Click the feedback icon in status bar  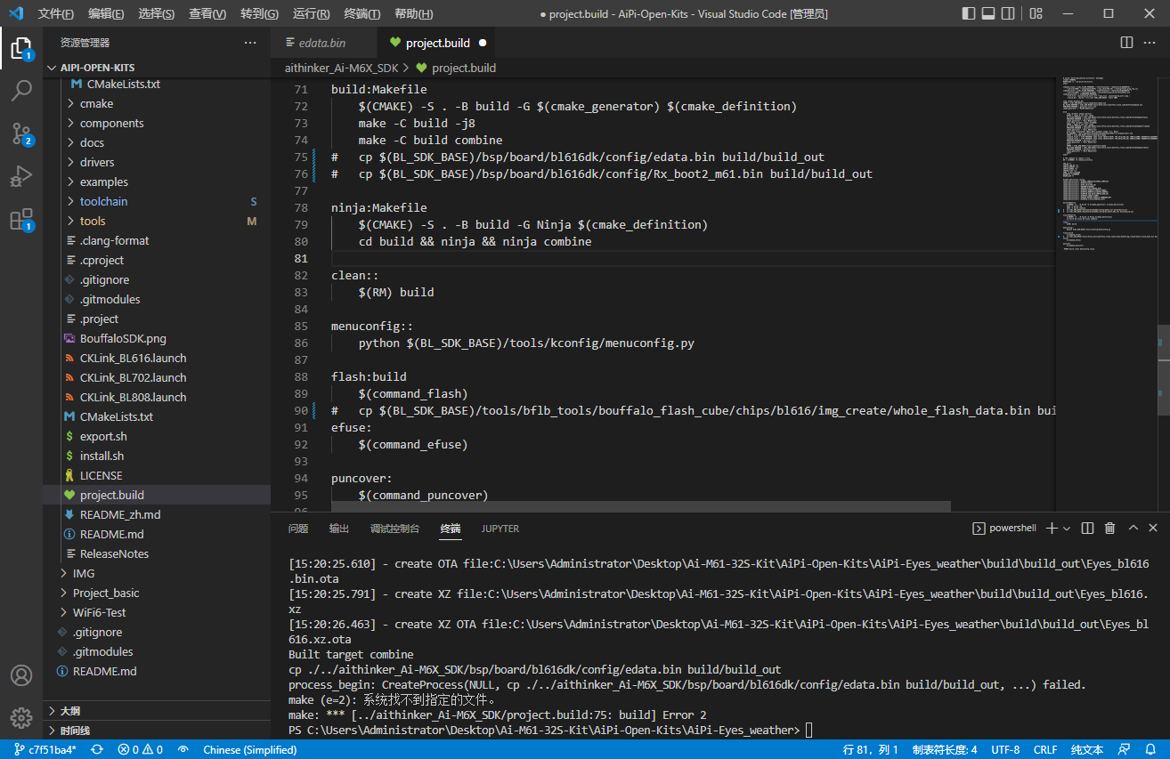pyautogui.click(x=1125, y=749)
